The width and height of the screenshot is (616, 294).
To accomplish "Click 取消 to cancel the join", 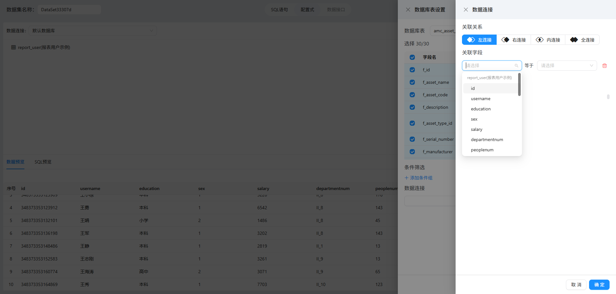I will (576, 285).
